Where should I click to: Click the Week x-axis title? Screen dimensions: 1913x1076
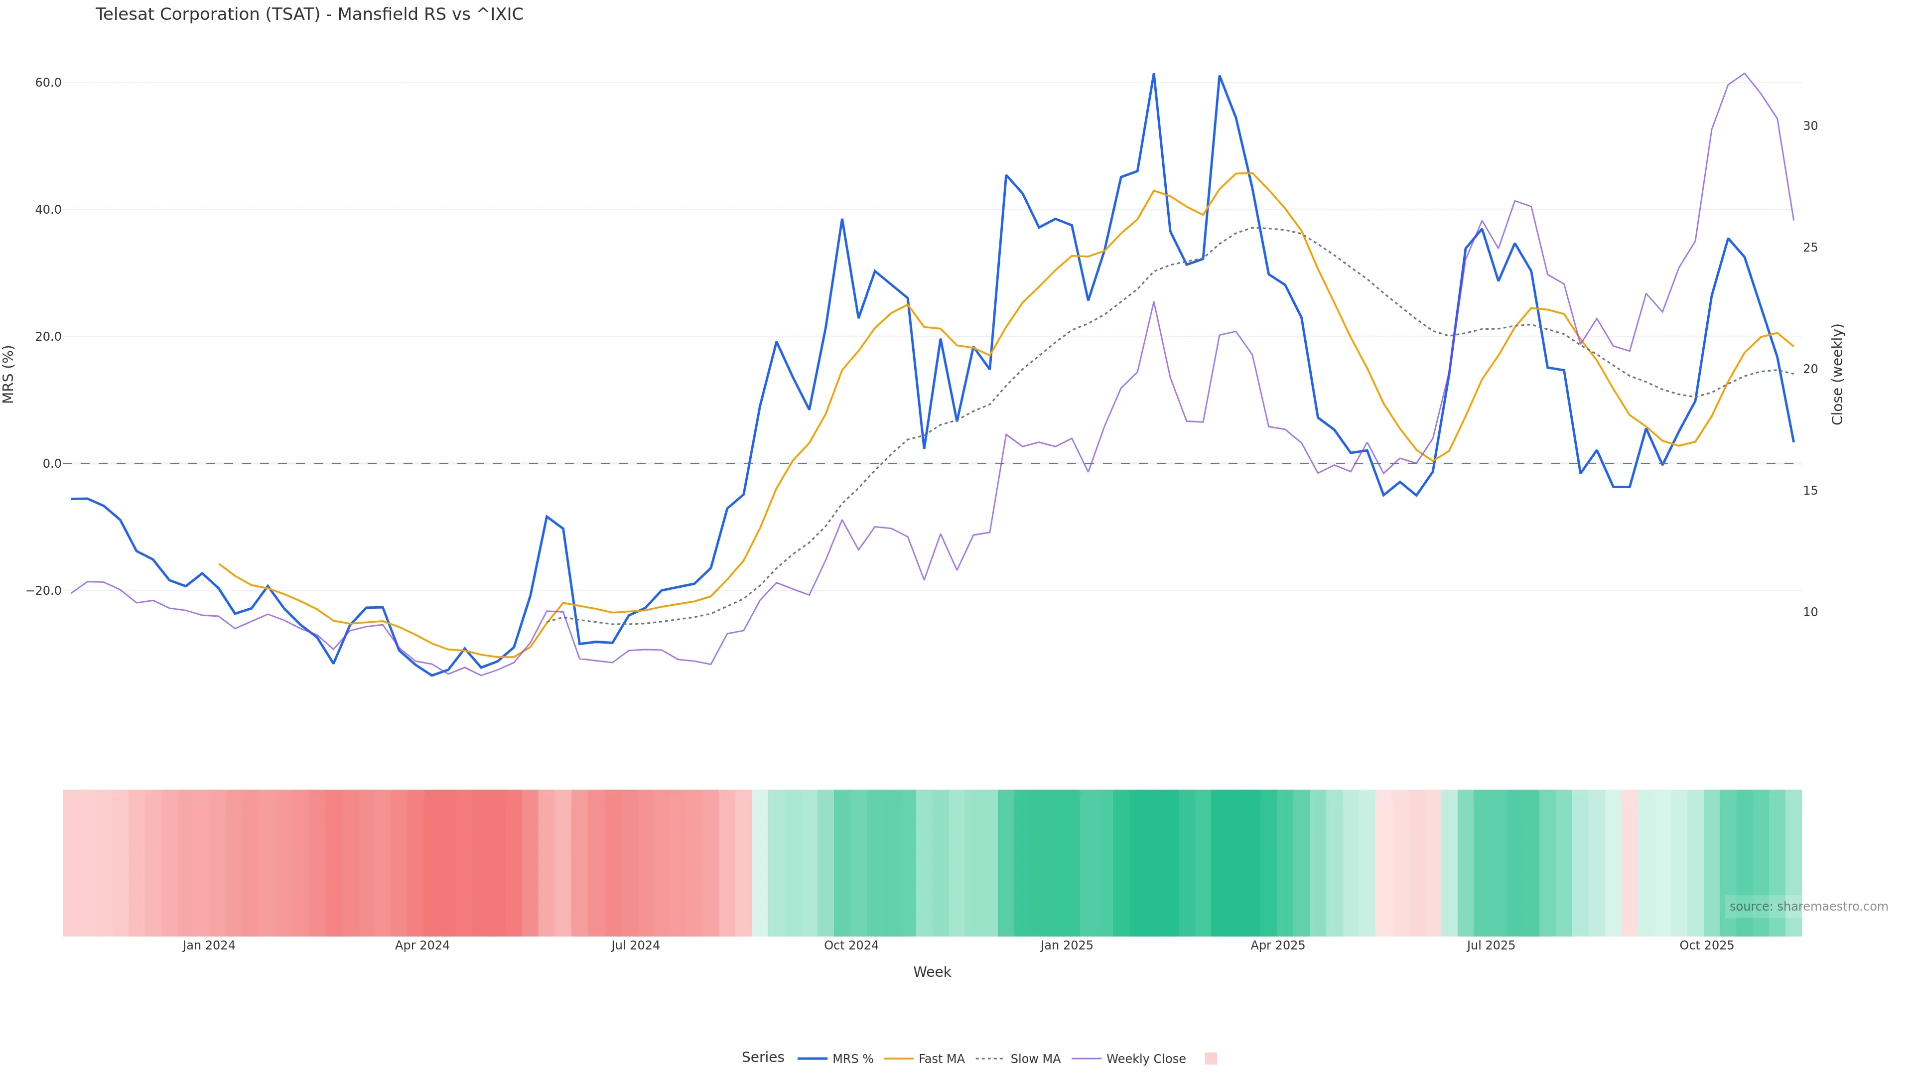pos(932,972)
